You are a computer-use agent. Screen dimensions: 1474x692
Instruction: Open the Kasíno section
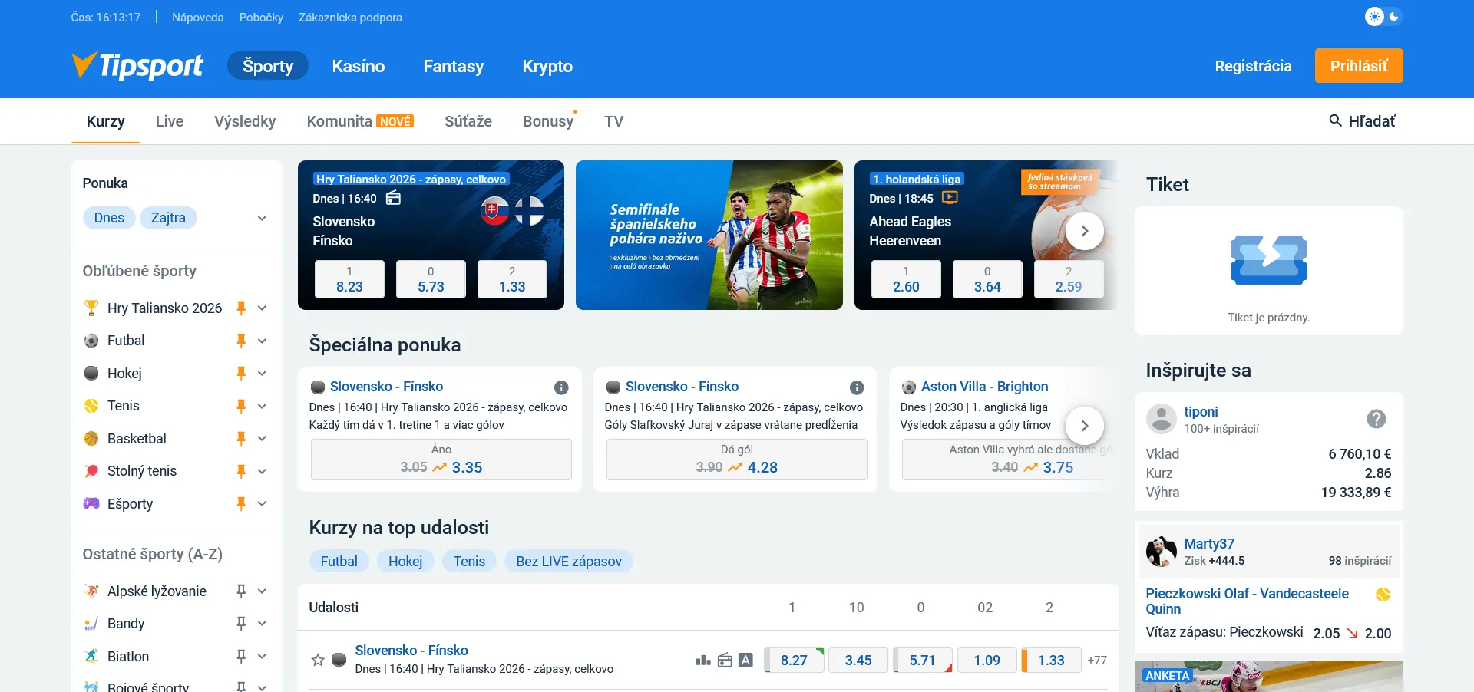[358, 66]
